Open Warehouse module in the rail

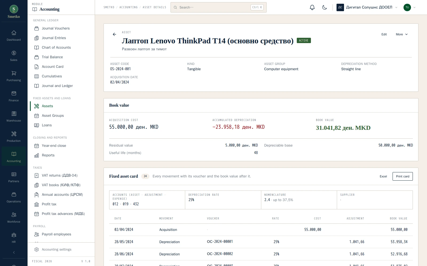14,117
